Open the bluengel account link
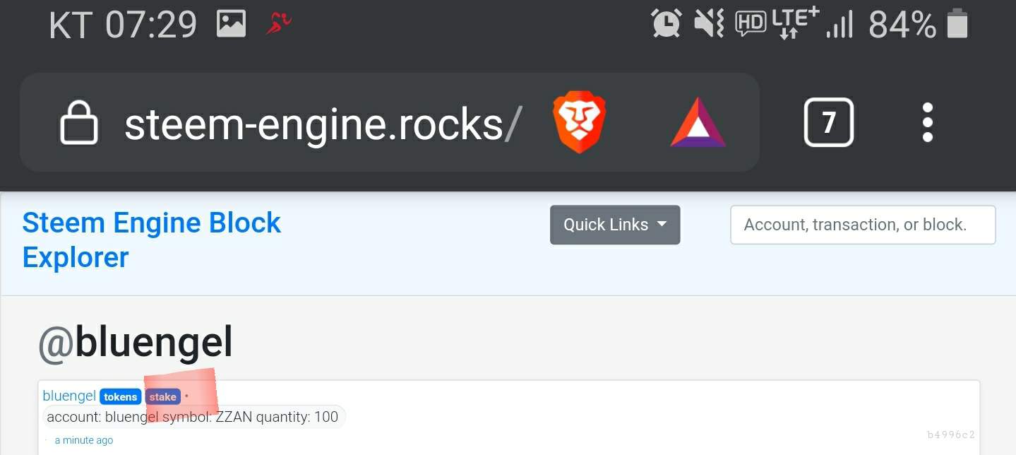The image size is (1016, 455). click(68, 396)
